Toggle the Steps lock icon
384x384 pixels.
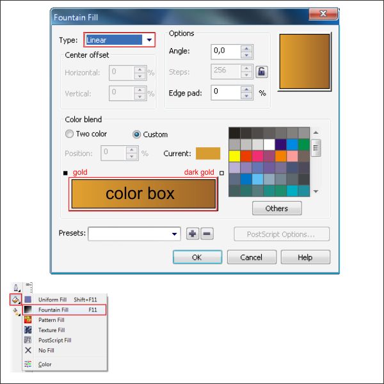click(x=262, y=72)
